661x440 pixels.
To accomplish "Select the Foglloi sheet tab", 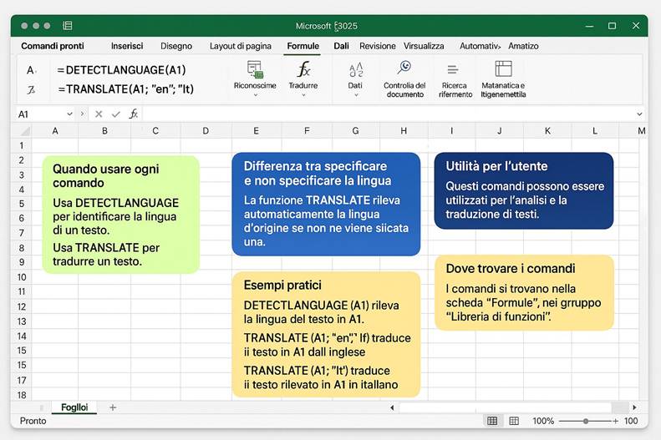I will (x=74, y=407).
